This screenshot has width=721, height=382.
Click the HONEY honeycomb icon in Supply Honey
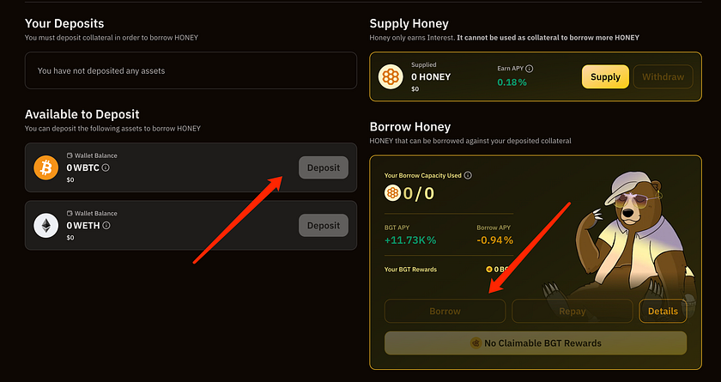(391, 77)
